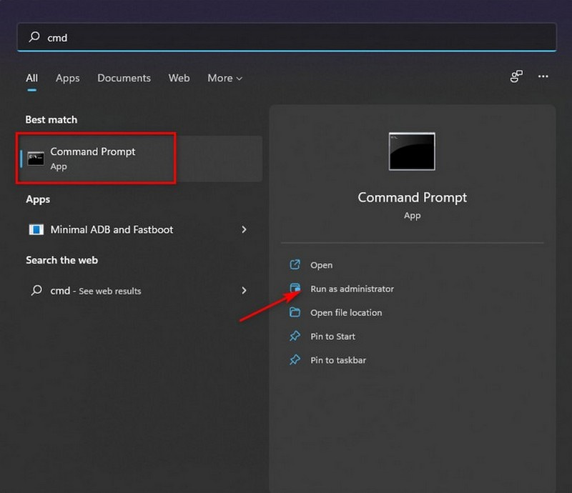
Task: Click the Command Prompt icon in best match
Action: click(x=36, y=159)
